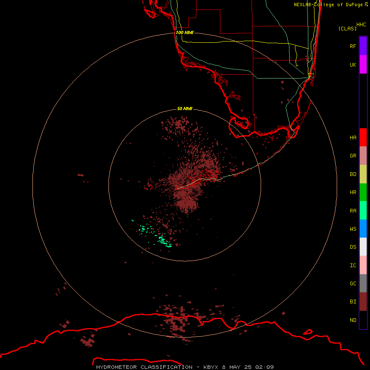Click the WS legend label
370x370 pixels.
tap(353, 229)
